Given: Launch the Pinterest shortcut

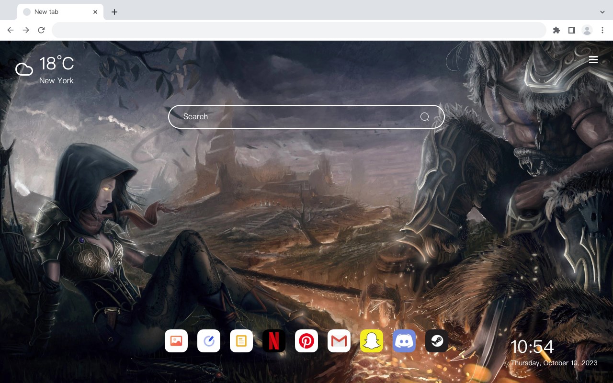Looking at the screenshot, I should (306, 341).
